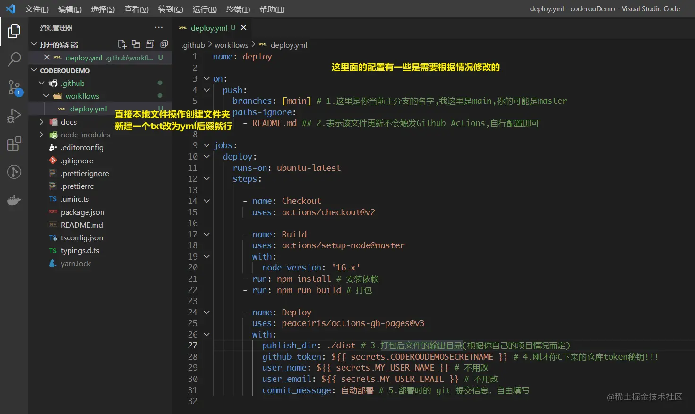Fold the 'on:' block at line 3
This screenshot has width=695, height=414.
click(206, 78)
